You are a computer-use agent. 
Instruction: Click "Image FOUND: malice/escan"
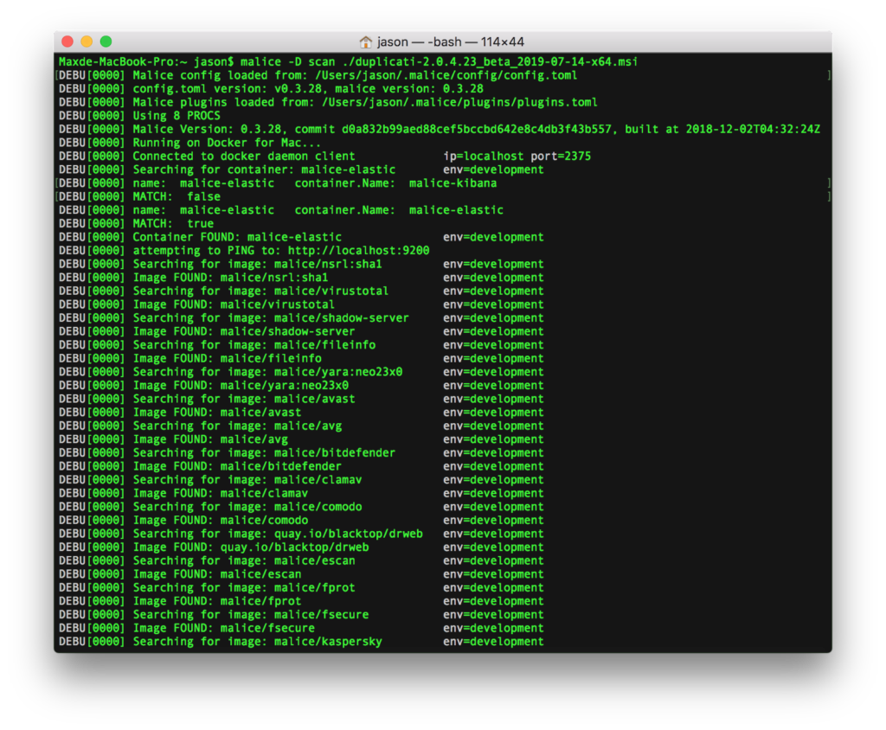(216, 574)
